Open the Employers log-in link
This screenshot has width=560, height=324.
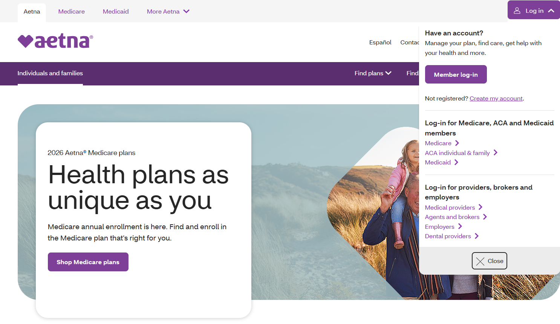440,227
